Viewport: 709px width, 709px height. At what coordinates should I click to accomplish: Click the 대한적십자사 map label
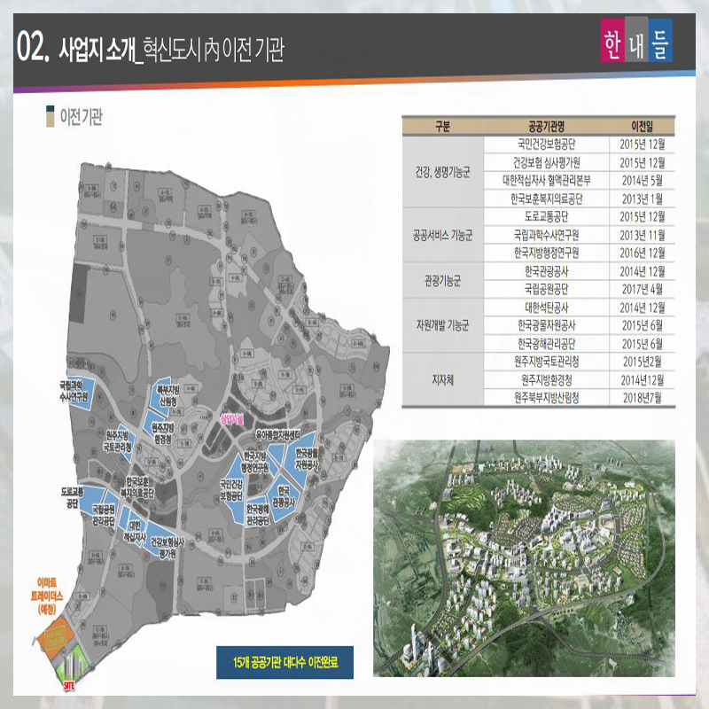click(x=136, y=531)
